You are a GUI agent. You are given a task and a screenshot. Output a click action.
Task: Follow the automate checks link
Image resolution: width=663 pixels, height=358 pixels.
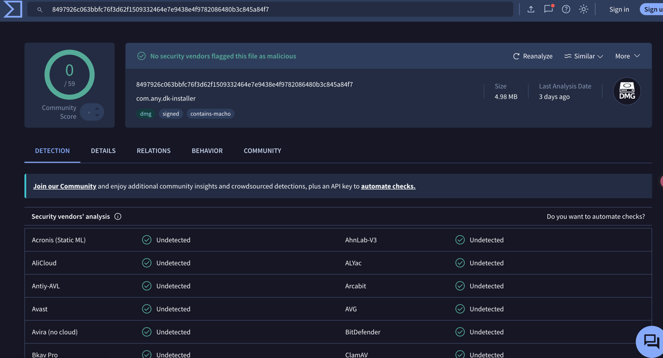pos(388,186)
